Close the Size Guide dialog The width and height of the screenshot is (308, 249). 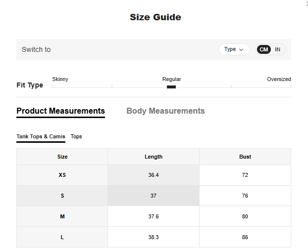click(306, 3)
